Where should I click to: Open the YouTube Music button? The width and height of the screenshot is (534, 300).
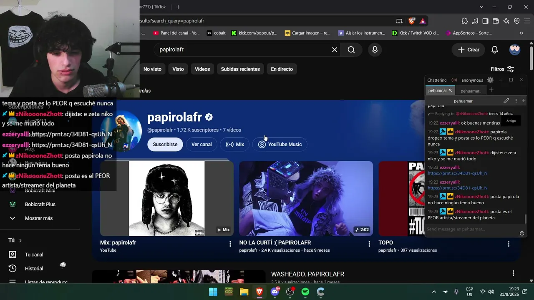pyautogui.click(x=280, y=144)
